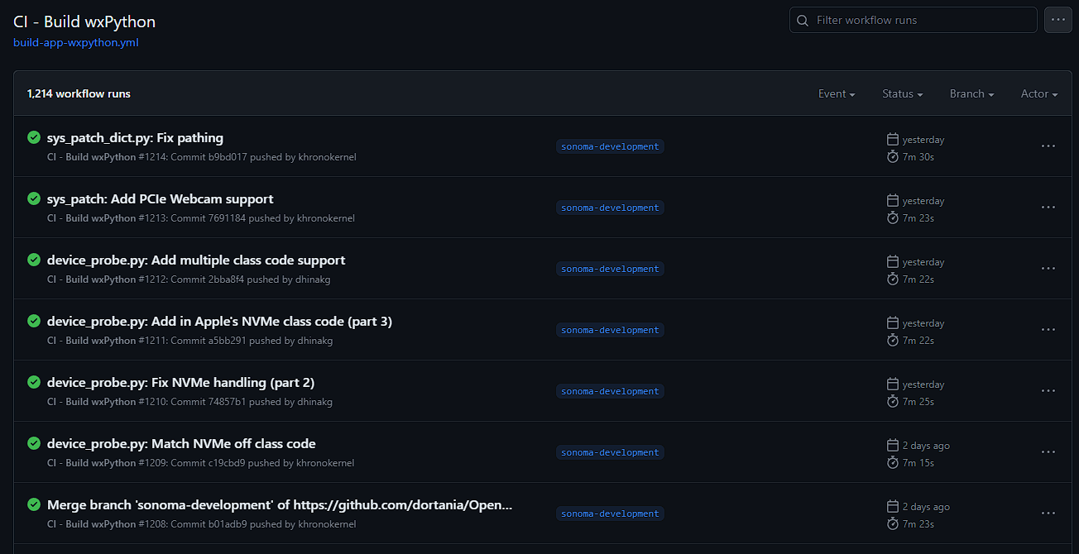Click the green status icon beside PCIe Webcam run

pyautogui.click(x=34, y=198)
